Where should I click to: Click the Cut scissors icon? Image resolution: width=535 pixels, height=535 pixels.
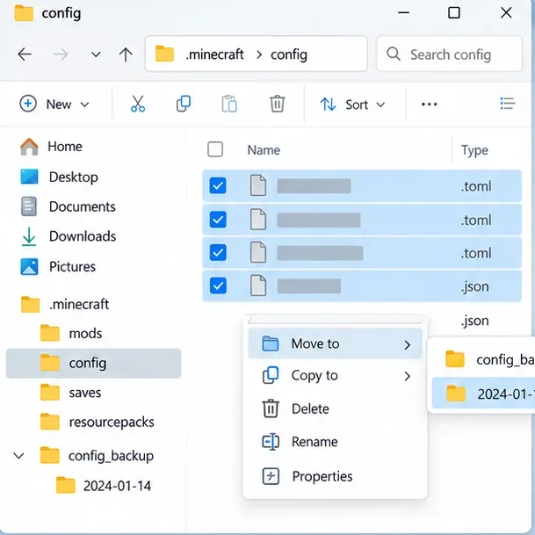click(138, 104)
